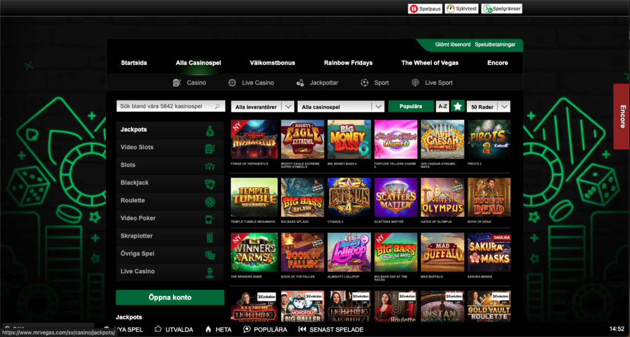Click the kasinospel search field

pyautogui.click(x=171, y=106)
